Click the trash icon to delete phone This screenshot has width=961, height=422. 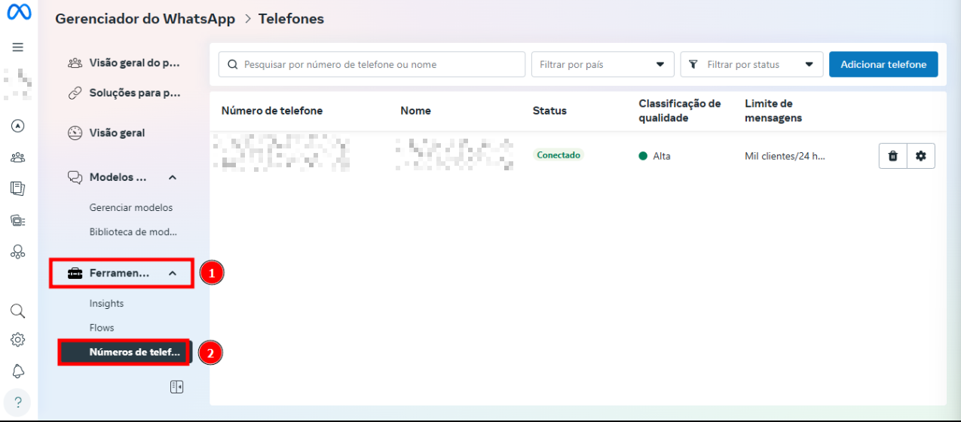[x=892, y=156]
